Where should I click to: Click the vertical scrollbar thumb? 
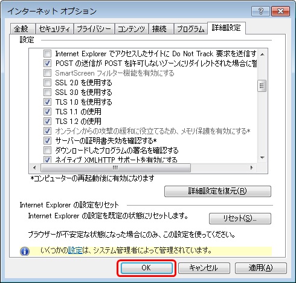[x=262, y=86]
